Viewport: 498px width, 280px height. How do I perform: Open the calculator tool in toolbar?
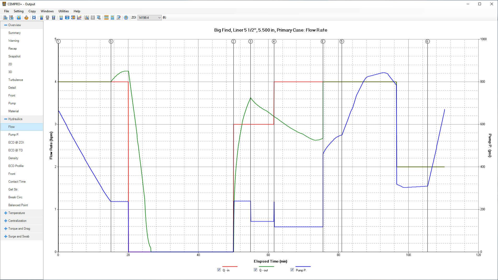[112, 18]
